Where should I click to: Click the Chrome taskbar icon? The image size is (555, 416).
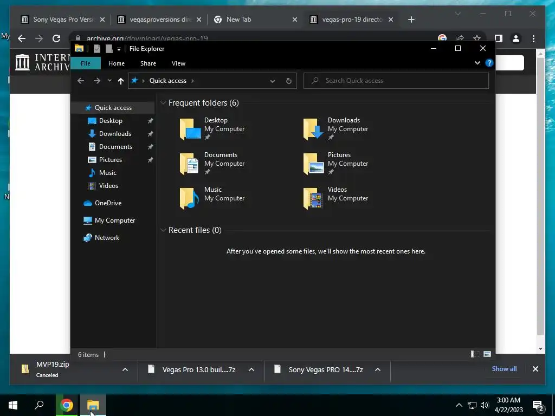[x=66, y=405]
